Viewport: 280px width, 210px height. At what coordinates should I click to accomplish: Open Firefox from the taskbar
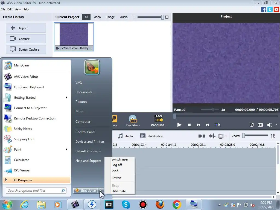tap(160, 205)
